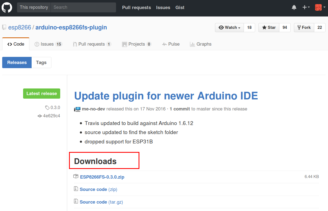The width and height of the screenshot is (328, 211).
Task: Click the 0.3.0 release tag
Action: click(x=55, y=108)
